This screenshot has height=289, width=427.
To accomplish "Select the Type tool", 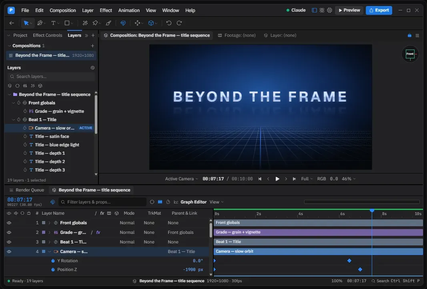I will (53, 23).
